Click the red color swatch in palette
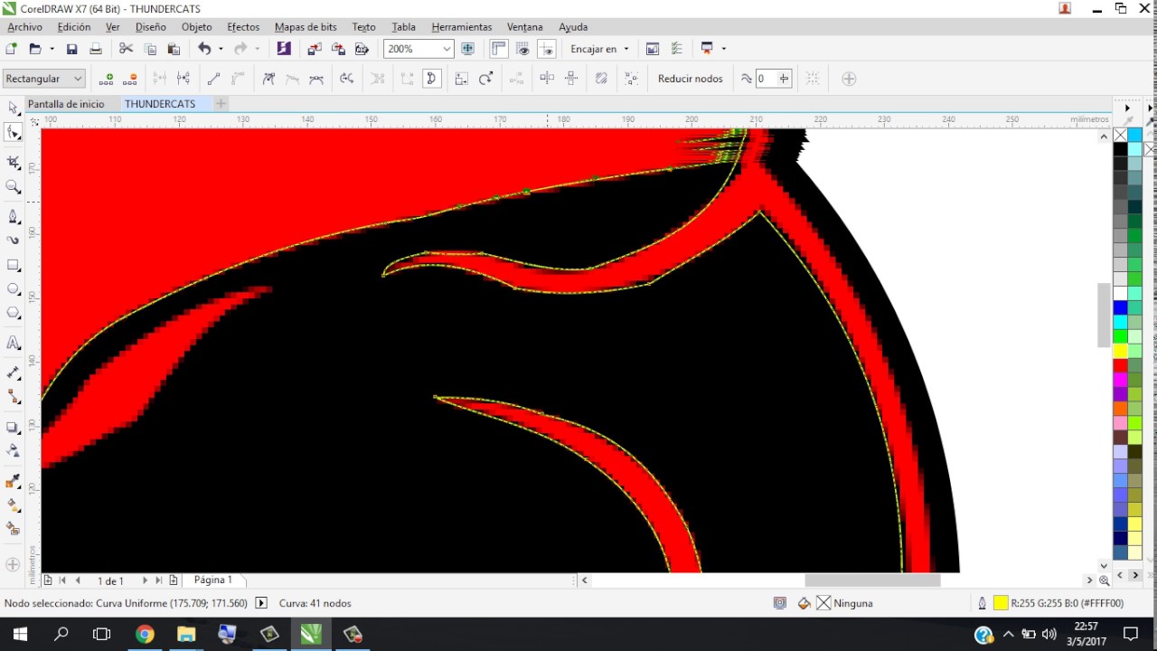This screenshot has width=1157, height=651. coord(1120,365)
